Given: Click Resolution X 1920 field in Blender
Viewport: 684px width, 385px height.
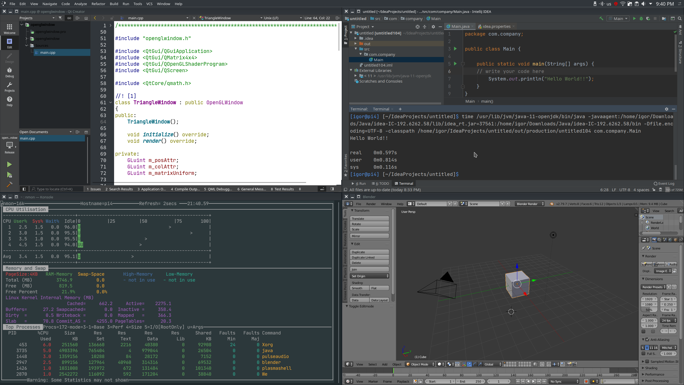Looking at the screenshot, I should point(649,299).
